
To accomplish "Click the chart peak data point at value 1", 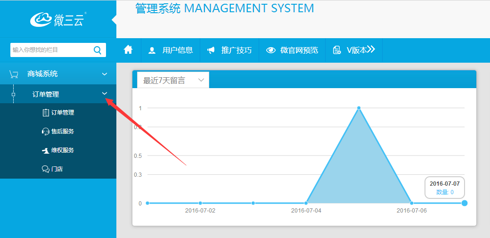I will tap(359, 108).
